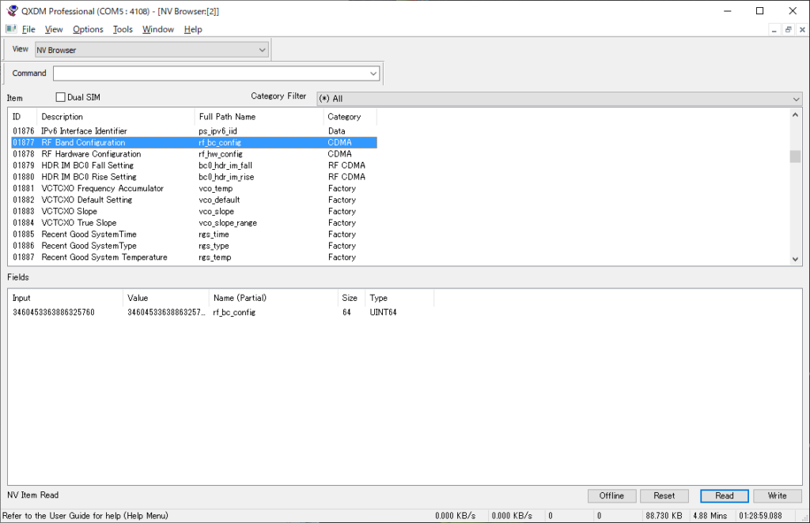The width and height of the screenshot is (810, 523).
Task: Click the 01:28:59.088 status bar time
Action: click(x=760, y=515)
